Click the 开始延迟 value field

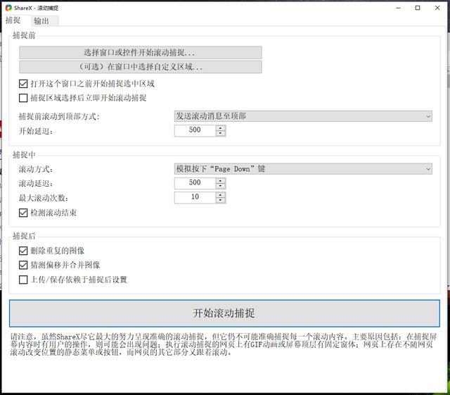pos(195,130)
